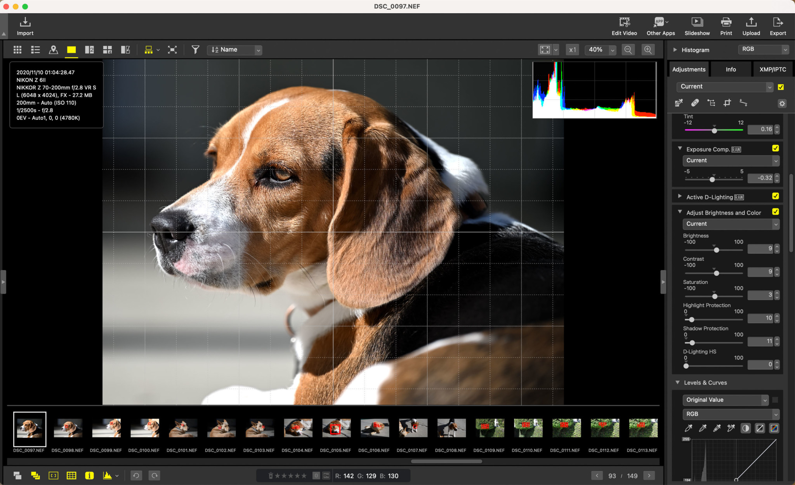Viewport: 795px width, 485px height.
Task: Disable the Exposure Comp. adjustment checkbox
Action: 775,148
